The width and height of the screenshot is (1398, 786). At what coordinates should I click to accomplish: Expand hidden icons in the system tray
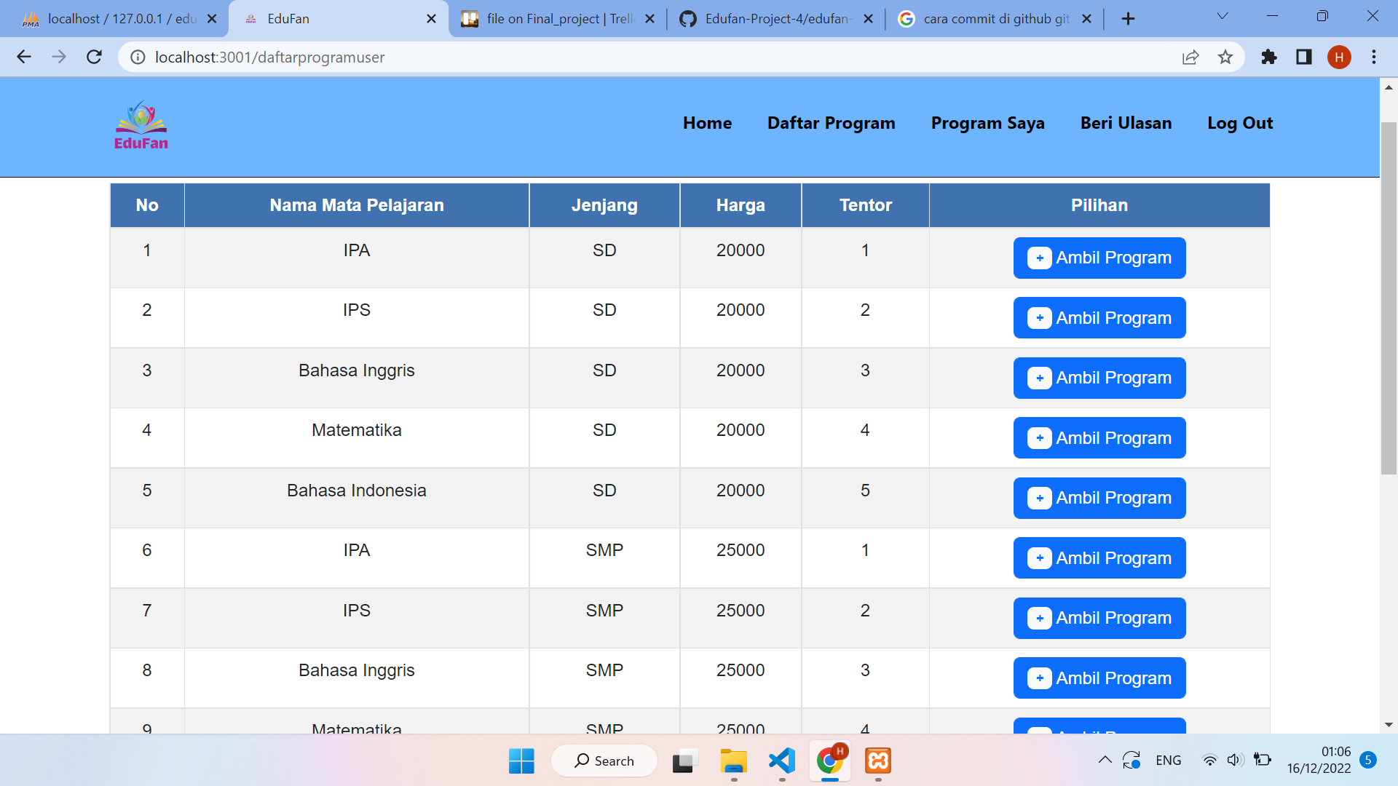tap(1104, 760)
